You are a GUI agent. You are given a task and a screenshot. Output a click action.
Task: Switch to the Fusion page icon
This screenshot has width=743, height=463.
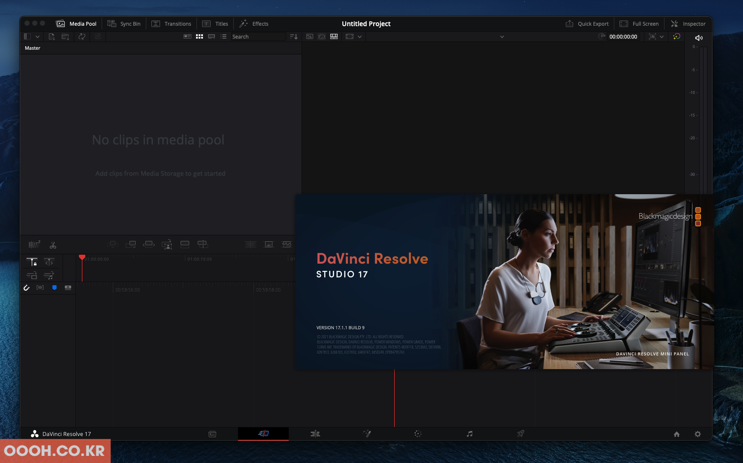pyautogui.click(x=367, y=434)
